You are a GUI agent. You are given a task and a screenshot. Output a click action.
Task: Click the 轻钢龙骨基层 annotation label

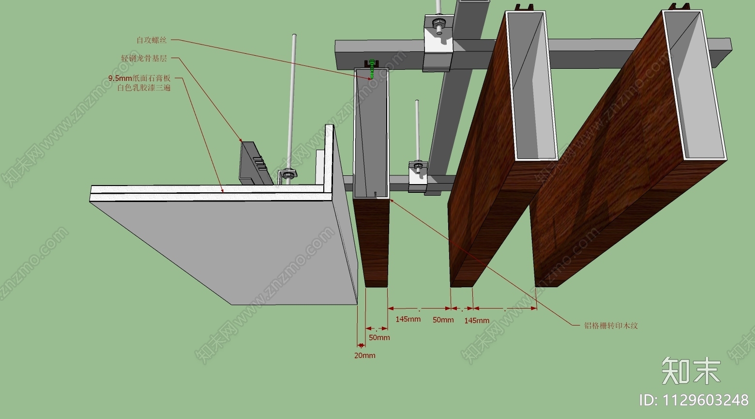coord(144,59)
